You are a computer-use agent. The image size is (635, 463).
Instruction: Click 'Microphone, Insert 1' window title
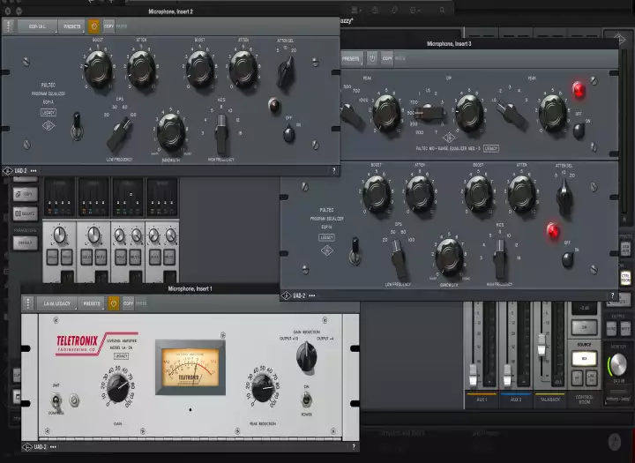[x=190, y=288]
